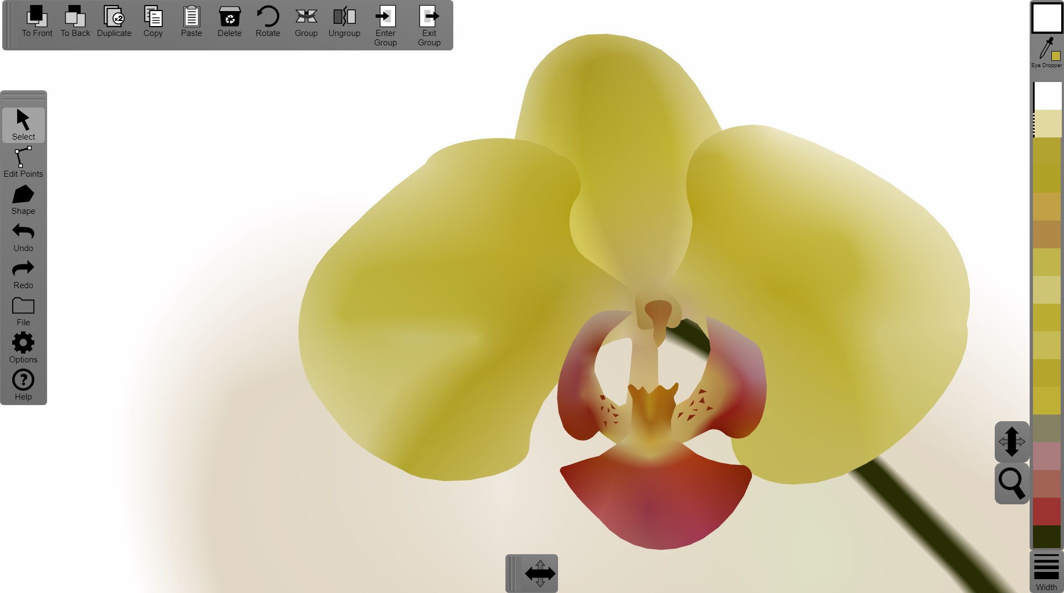Open the Options settings menu
Screen dimensions: 1064x593
tap(23, 348)
